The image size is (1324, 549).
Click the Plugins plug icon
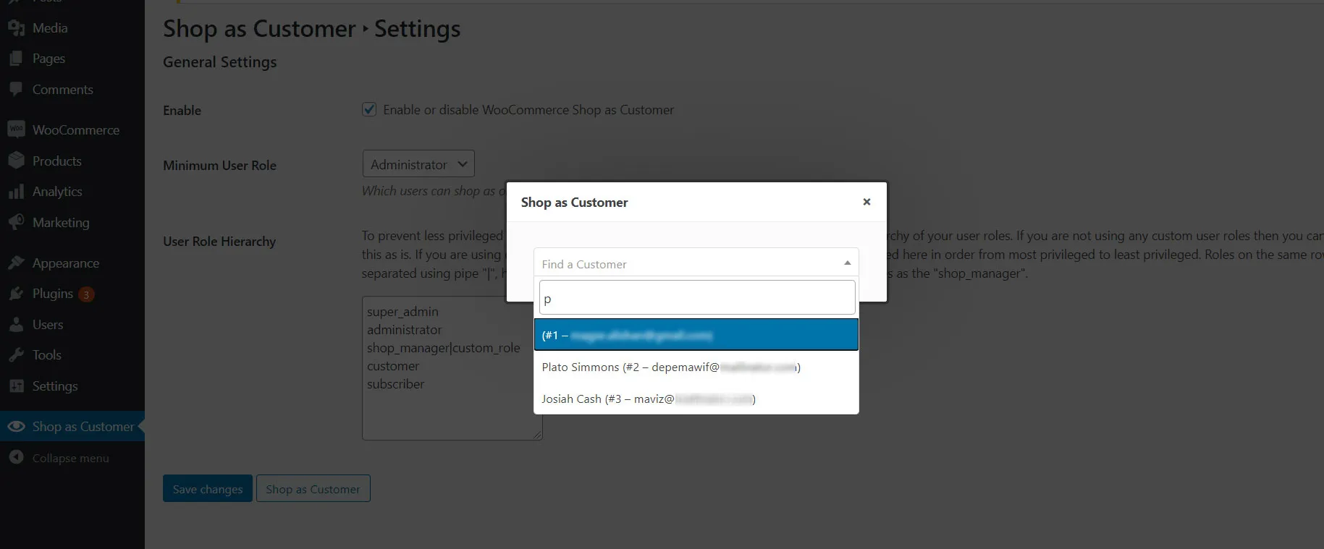16,293
